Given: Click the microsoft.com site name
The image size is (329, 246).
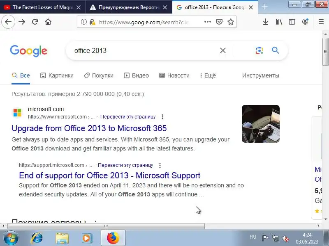Looking at the screenshot, I should [46, 109].
